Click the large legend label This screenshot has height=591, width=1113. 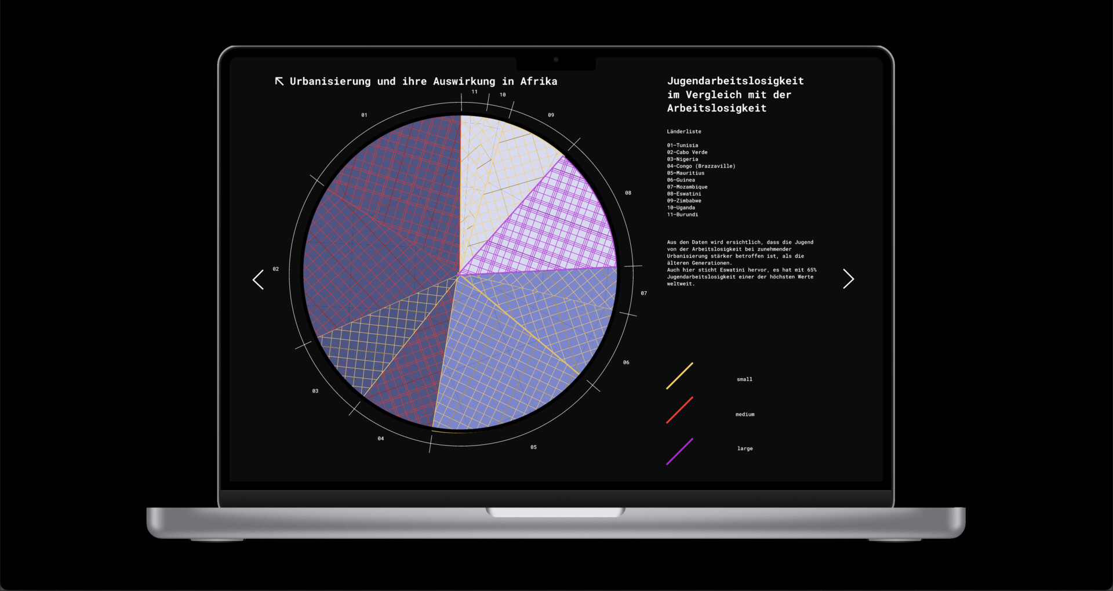click(745, 449)
